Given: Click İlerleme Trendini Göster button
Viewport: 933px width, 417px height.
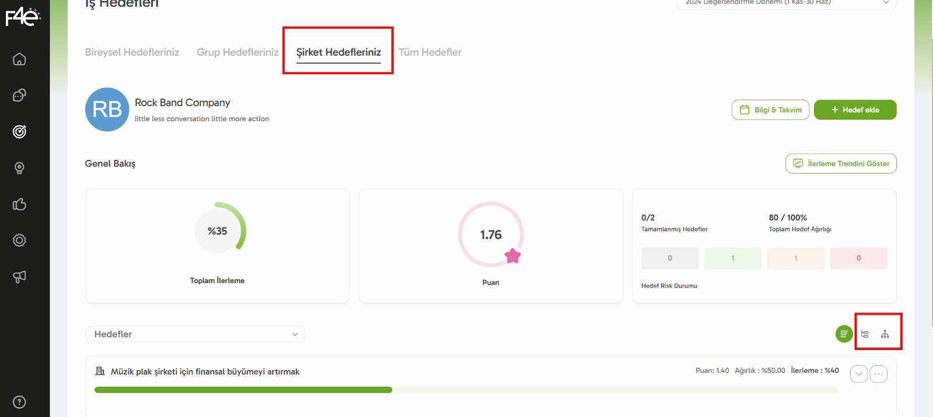Looking at the screenshot, I should 840,164.
